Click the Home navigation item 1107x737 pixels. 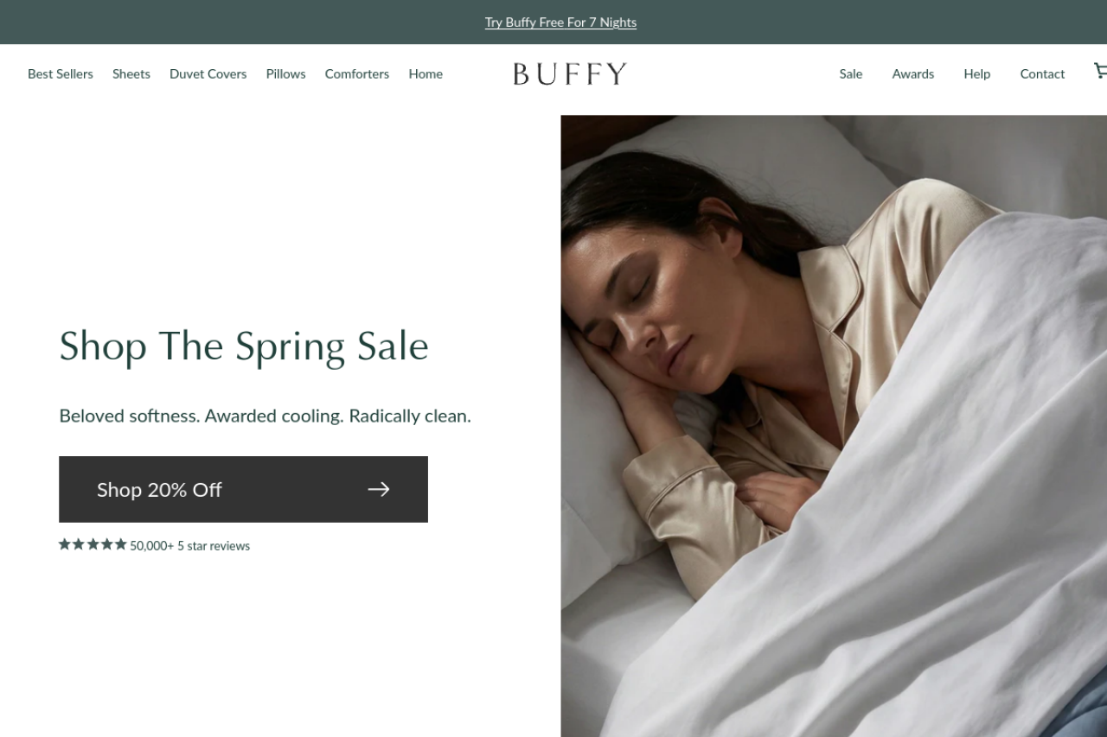tap(426, 74)
